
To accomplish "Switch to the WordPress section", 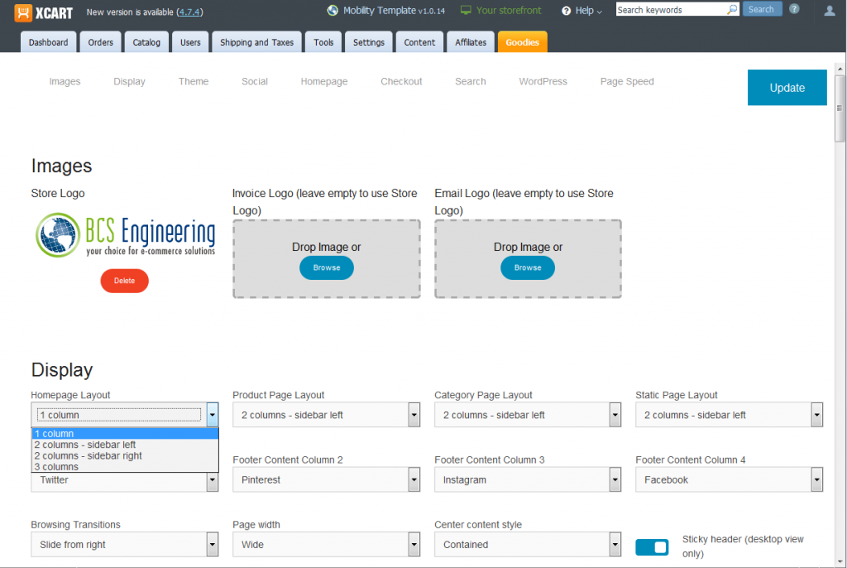I will (x=543, y=81).
